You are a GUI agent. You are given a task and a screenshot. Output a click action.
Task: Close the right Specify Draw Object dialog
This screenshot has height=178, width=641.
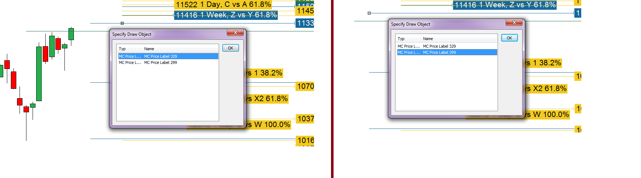click(514, 23)
